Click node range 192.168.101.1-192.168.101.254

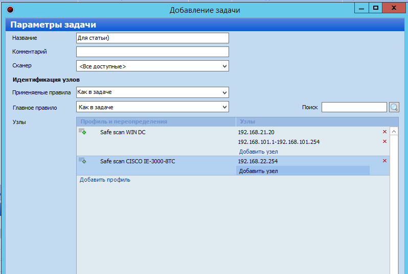coord(279,142)
